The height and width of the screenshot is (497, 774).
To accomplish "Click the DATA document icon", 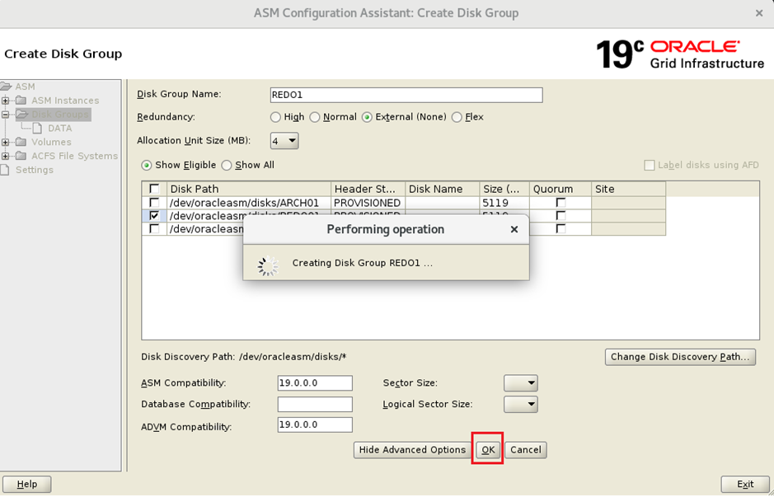I will 38,129.
